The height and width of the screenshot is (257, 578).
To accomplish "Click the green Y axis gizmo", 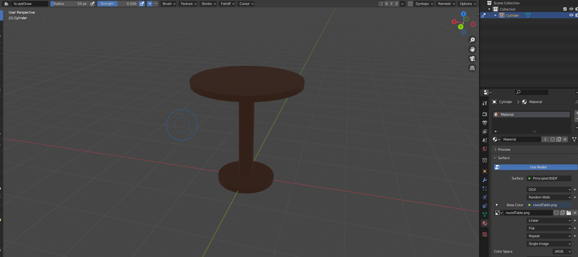I will [x=461, y=27].
